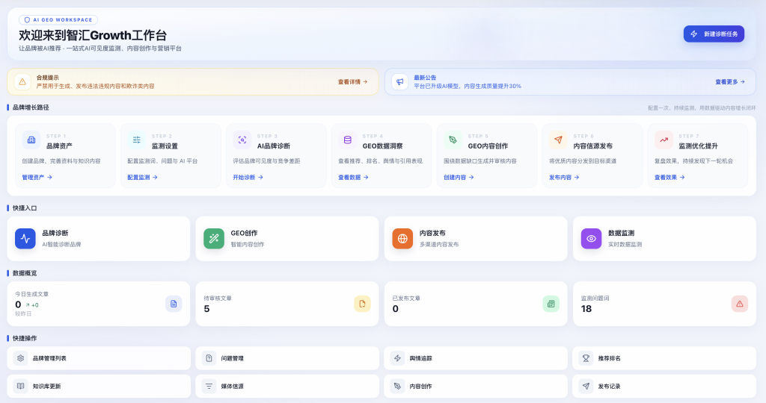Click the pen icon beside 内容创作 shortcut

point(398,386)
